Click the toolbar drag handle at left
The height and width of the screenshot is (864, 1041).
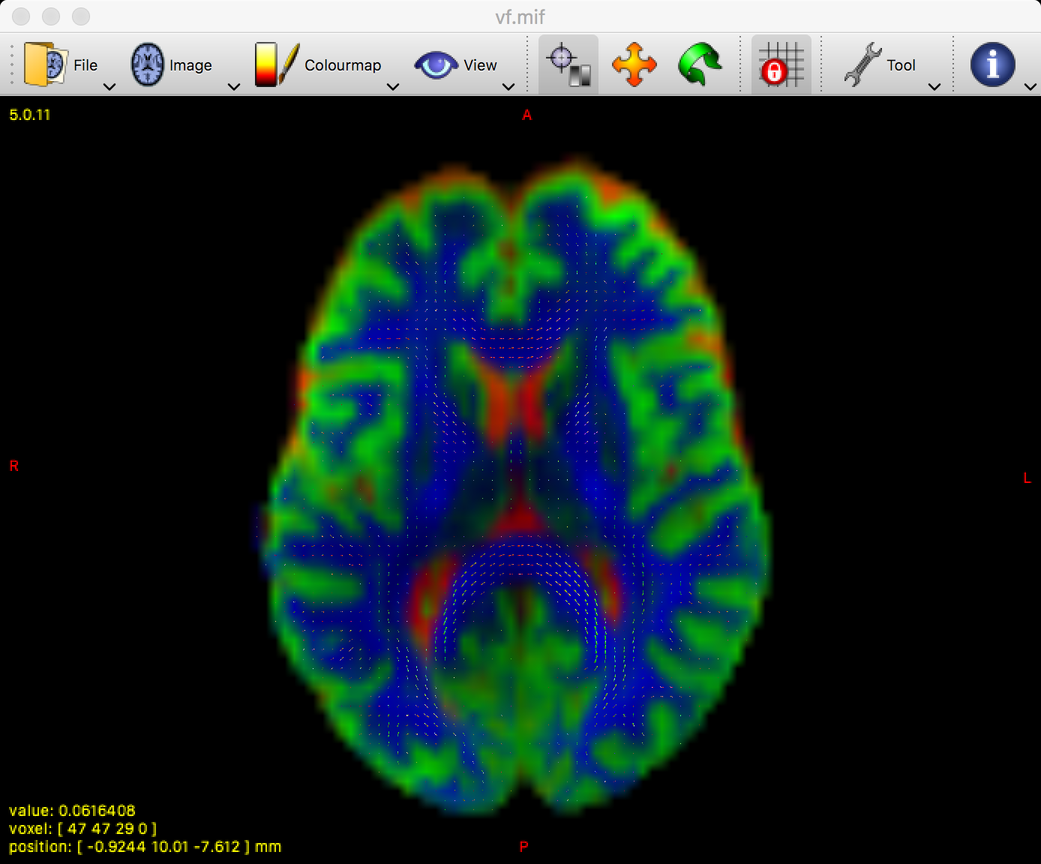12,64
